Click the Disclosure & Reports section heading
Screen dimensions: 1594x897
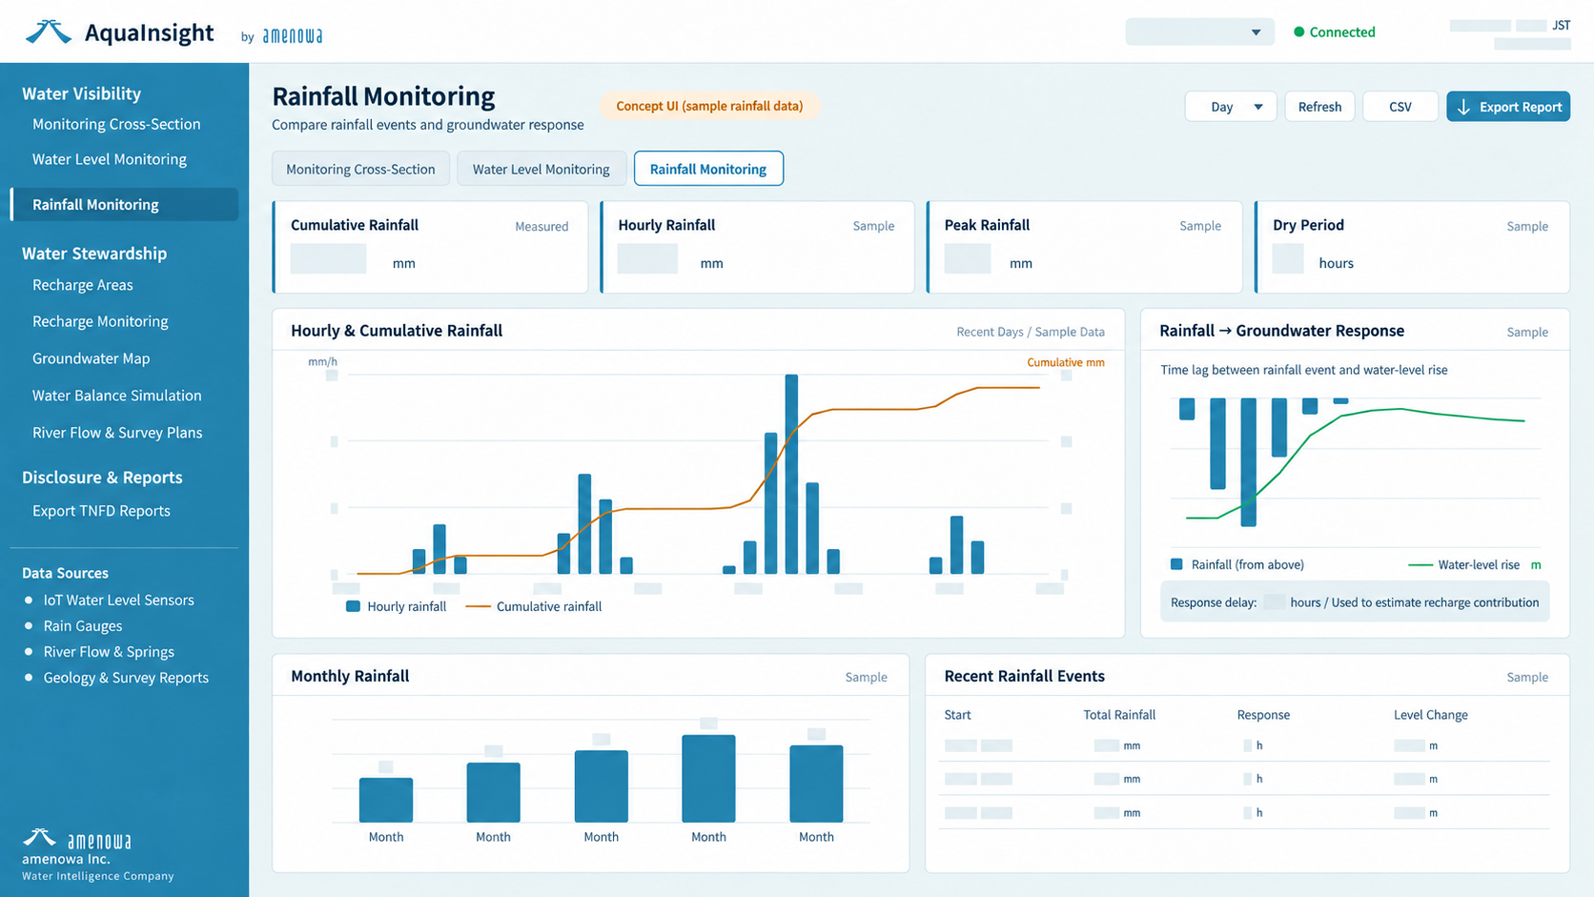point(102,478)
